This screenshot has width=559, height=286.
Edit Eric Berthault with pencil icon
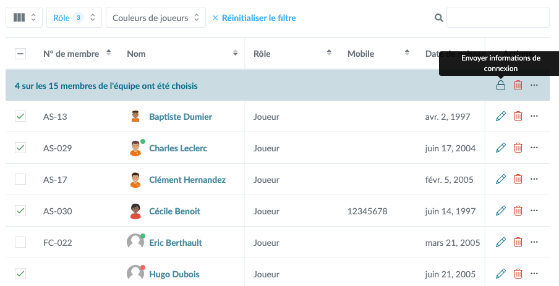pyautogui.click(x=500, y=242)
